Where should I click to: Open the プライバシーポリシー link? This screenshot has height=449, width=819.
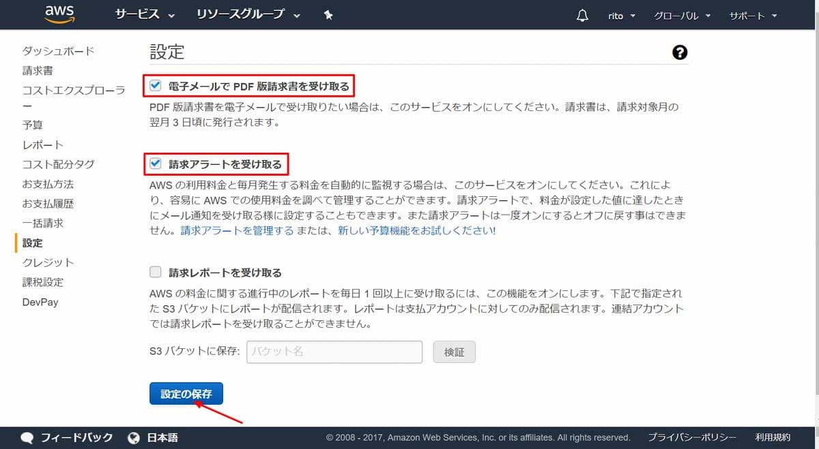tap(691, 437)
